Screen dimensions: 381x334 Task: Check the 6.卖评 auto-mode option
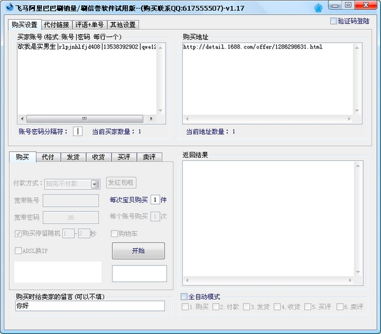pyautogui.click(x=340, y=307)
